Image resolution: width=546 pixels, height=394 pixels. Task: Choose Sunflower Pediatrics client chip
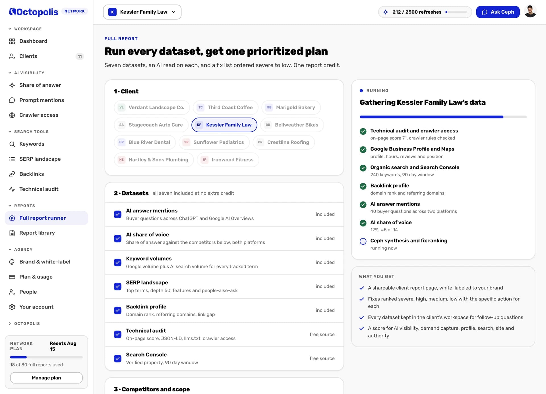(x=214, y=142)
